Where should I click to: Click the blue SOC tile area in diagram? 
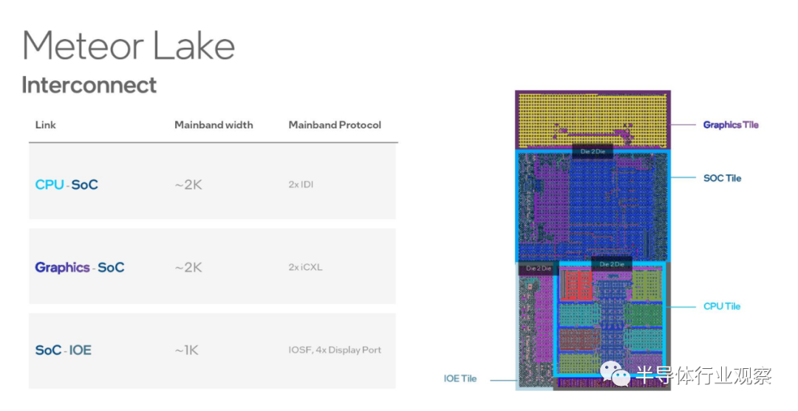[593, 206]
